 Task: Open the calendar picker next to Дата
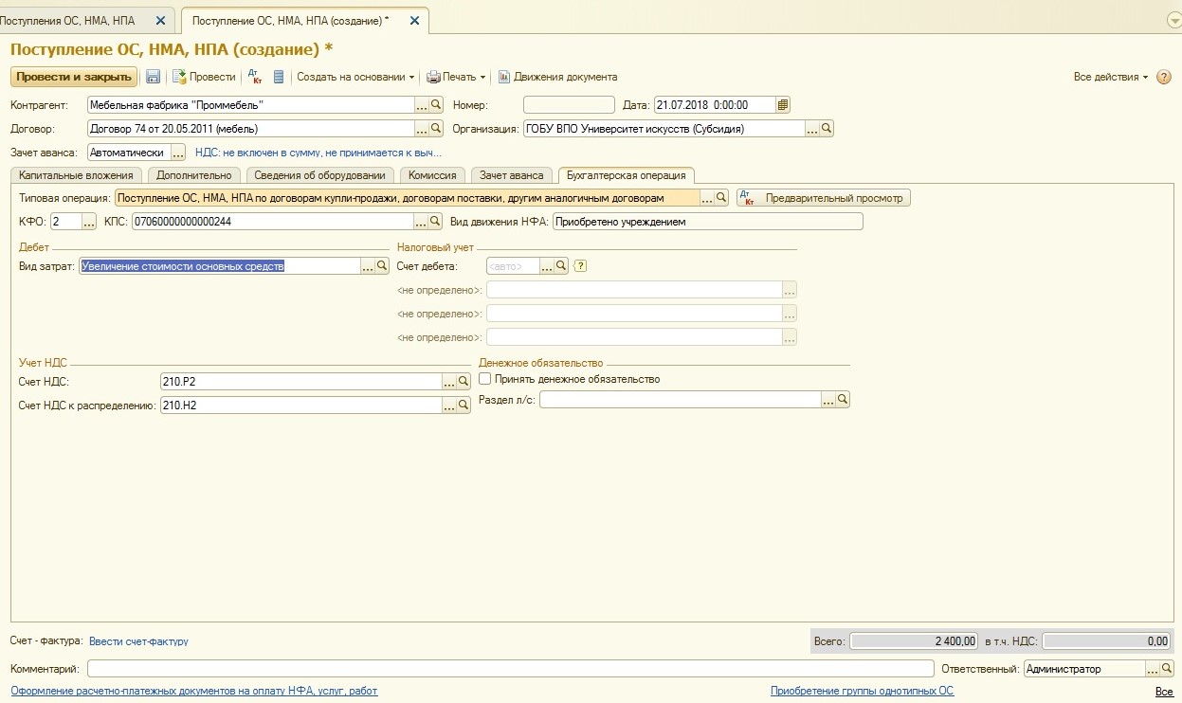coord(783,105)
